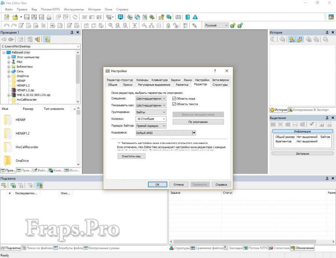Click the horizontal scrollbar in tasks panel
The height and width of the screenshot is (258, 336).
click(x=245, y=242)
